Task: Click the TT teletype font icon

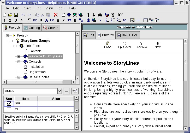Action: [x=69, y=20]
